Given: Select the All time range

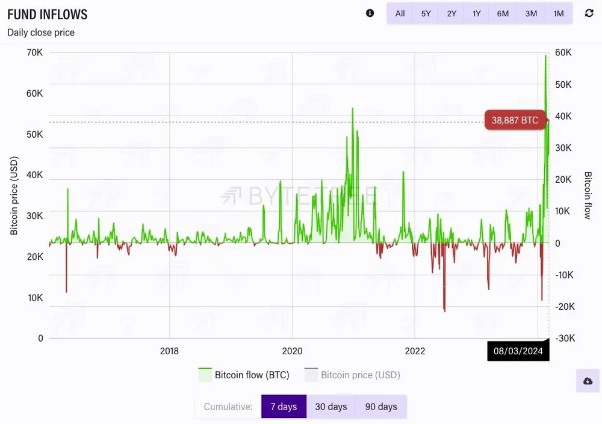Looking at the screenshot, I should click(400, 13).
